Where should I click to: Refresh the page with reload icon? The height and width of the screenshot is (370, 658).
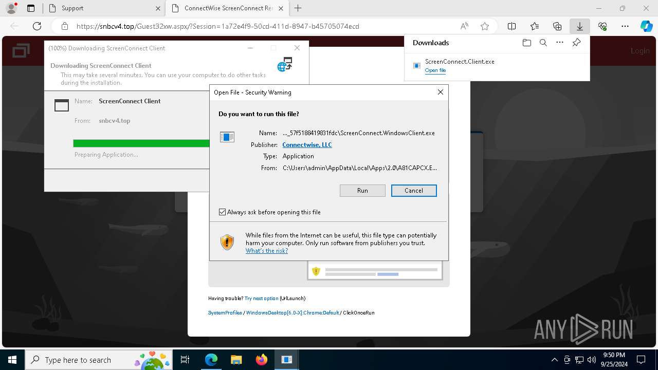(37, 26)
